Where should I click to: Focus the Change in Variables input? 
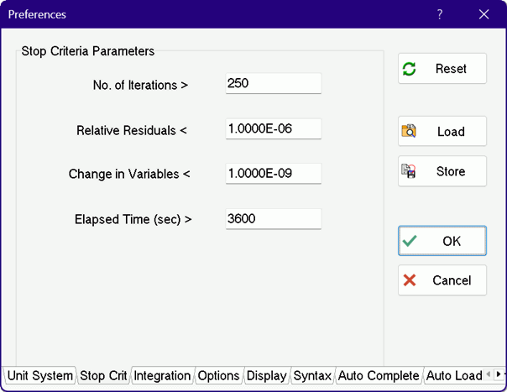click(273, 174)
